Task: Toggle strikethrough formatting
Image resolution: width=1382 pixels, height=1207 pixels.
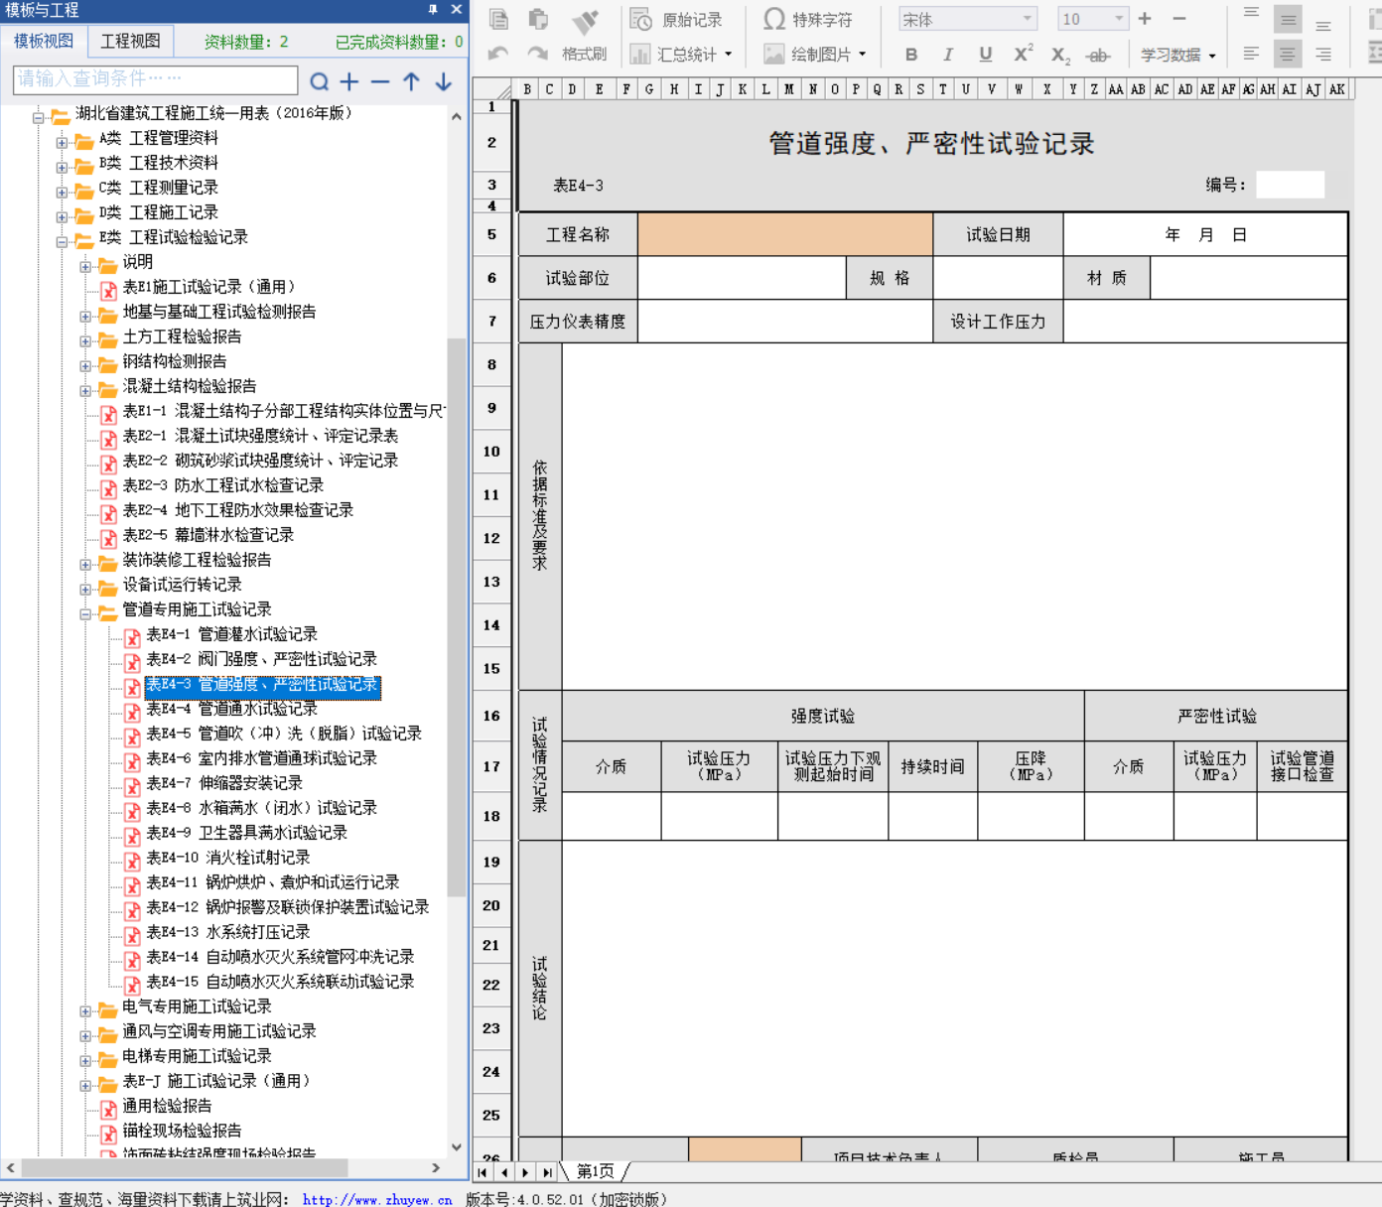Action: 1097,56
